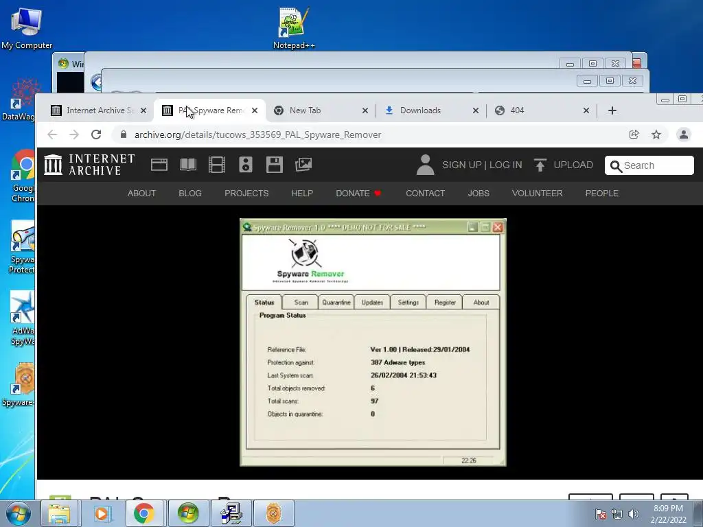Click SIGN UP | LOG IN link
703x527 pixels.
pyautogui.click(x=482, y=165)
